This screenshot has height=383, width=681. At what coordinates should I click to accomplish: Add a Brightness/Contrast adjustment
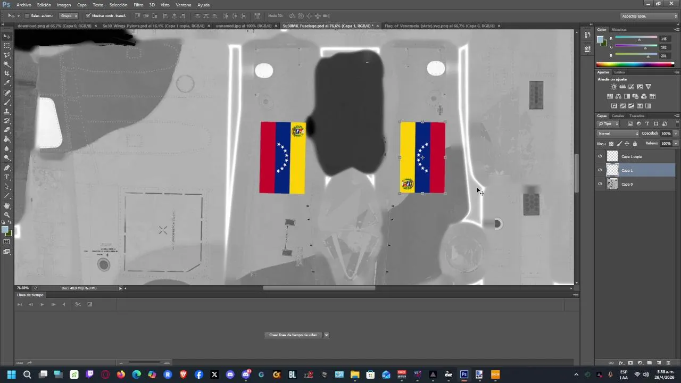(x=614, y=87)
